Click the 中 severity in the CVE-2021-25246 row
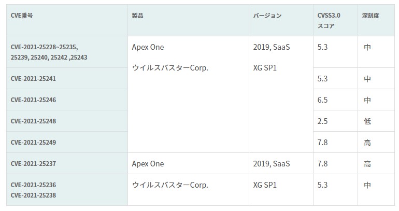Image resolution: width=399 pixels, height=211 pixels. coord(367,100)
